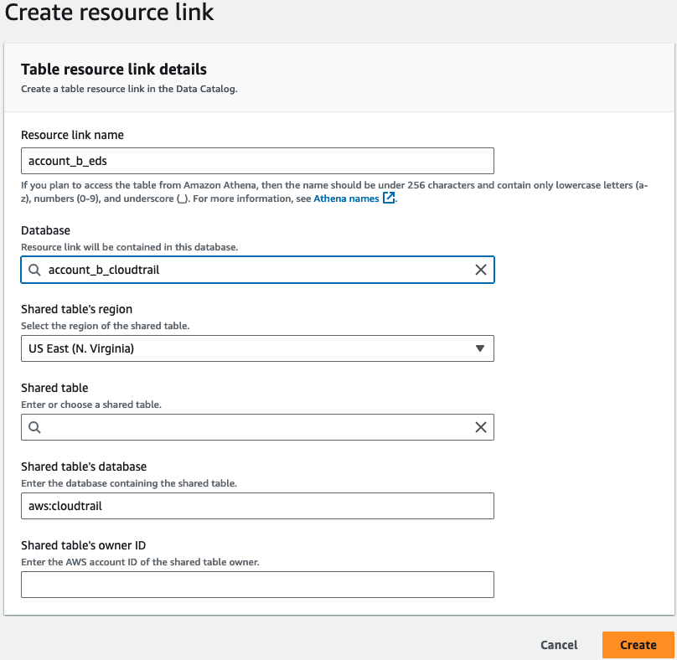Click the search icon in Shared table field

(34, 428)
